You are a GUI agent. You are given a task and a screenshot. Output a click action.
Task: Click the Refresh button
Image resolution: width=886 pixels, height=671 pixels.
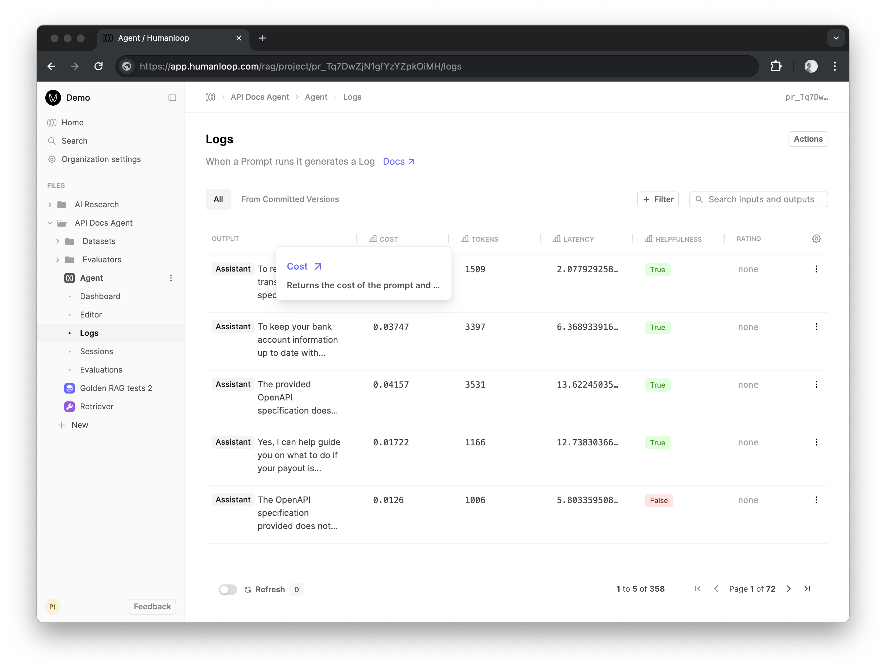click(x=265, y=590)
